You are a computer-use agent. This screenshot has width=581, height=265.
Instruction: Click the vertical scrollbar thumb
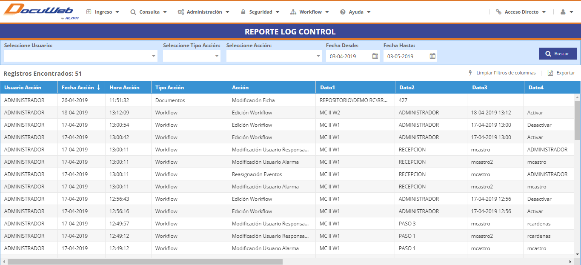pos(577,120)
